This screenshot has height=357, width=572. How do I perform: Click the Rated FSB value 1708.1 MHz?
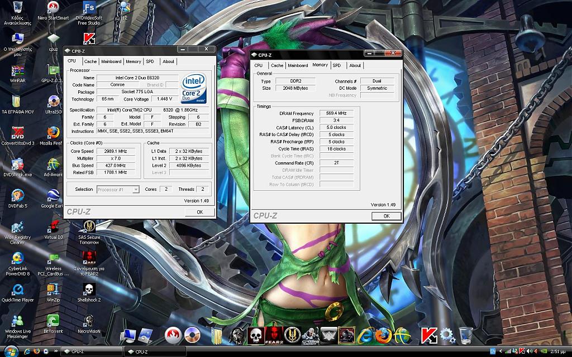[x=116, y=172]
